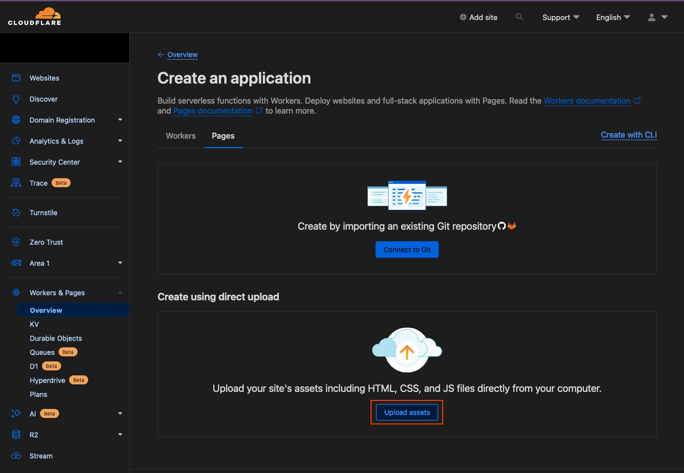Click the R2 database icon
Image resolution: width=684 pixels, height=473 pixels.
click(x=16, y=435)
